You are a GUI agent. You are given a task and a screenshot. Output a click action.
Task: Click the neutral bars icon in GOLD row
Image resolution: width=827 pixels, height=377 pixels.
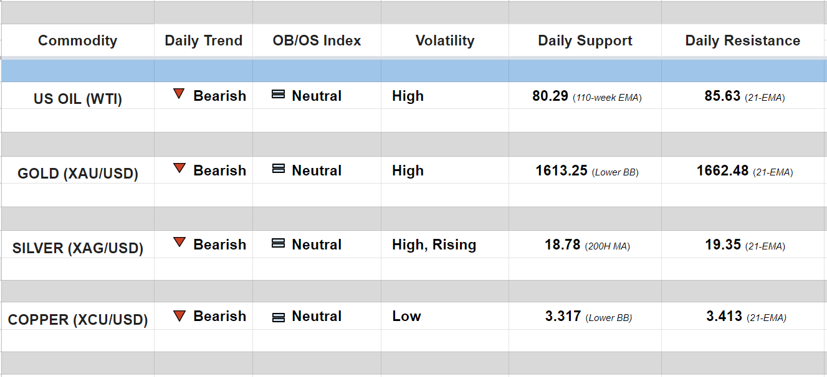pyautogui.click(x=279, y=169)
